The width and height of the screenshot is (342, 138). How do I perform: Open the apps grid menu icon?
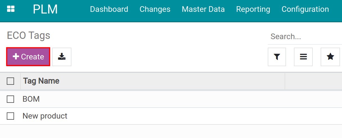(11, 9)
